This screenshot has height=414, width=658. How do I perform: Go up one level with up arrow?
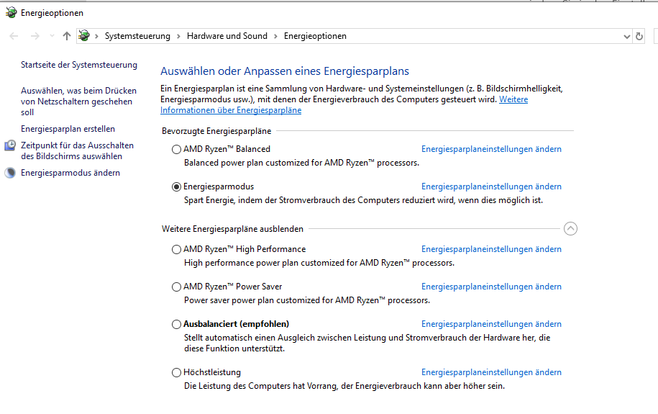(67, 36)
